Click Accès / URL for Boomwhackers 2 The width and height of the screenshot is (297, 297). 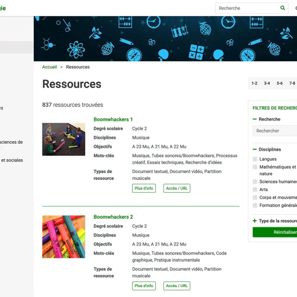tap(177, 286)
